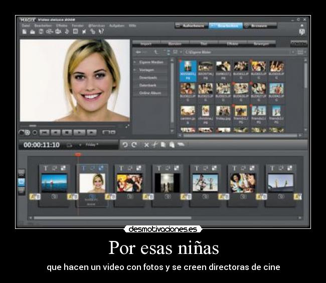The image size is (326, 283).
Task: Open the Hilfe menu
Action: tap(132, 26)
